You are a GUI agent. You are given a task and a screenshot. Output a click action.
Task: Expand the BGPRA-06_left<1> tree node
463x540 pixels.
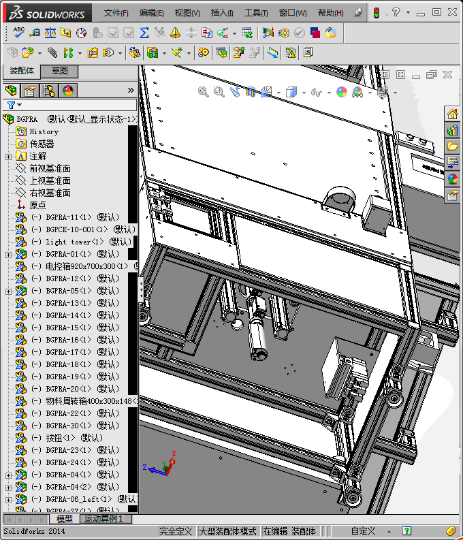(8, 500)
